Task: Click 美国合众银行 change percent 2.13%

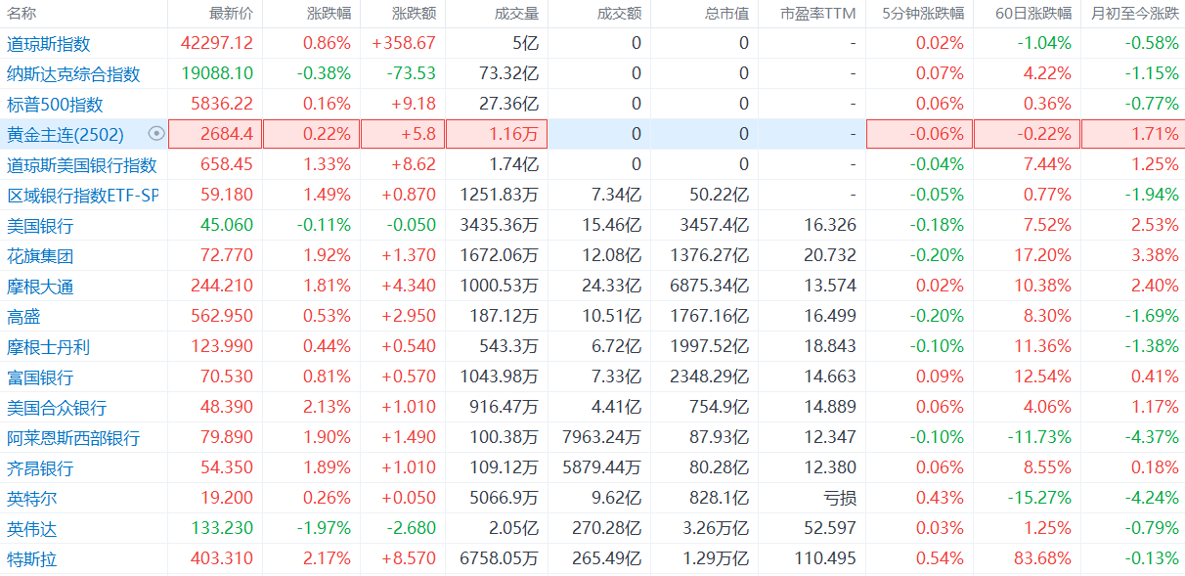Action: point(327,408)
